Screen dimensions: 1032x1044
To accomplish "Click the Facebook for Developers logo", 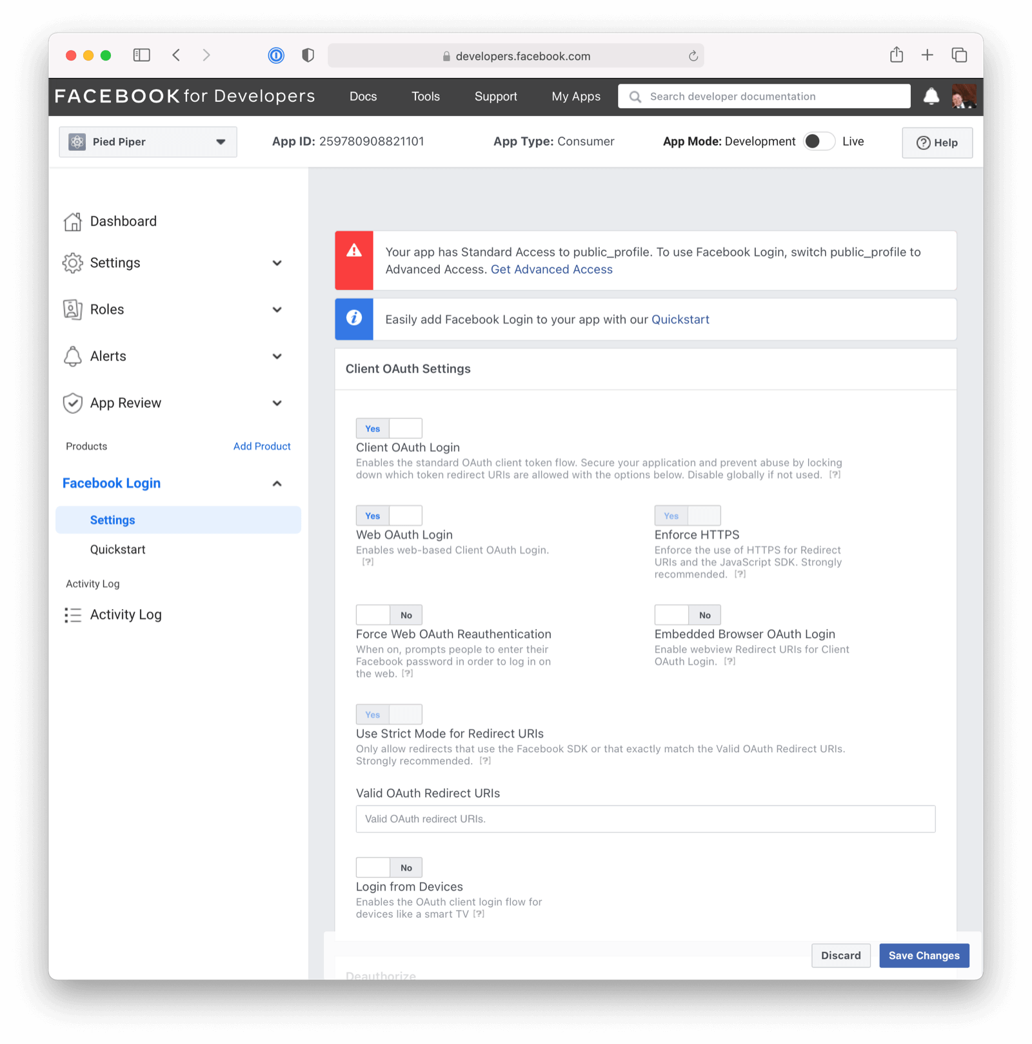I will 185,96.
